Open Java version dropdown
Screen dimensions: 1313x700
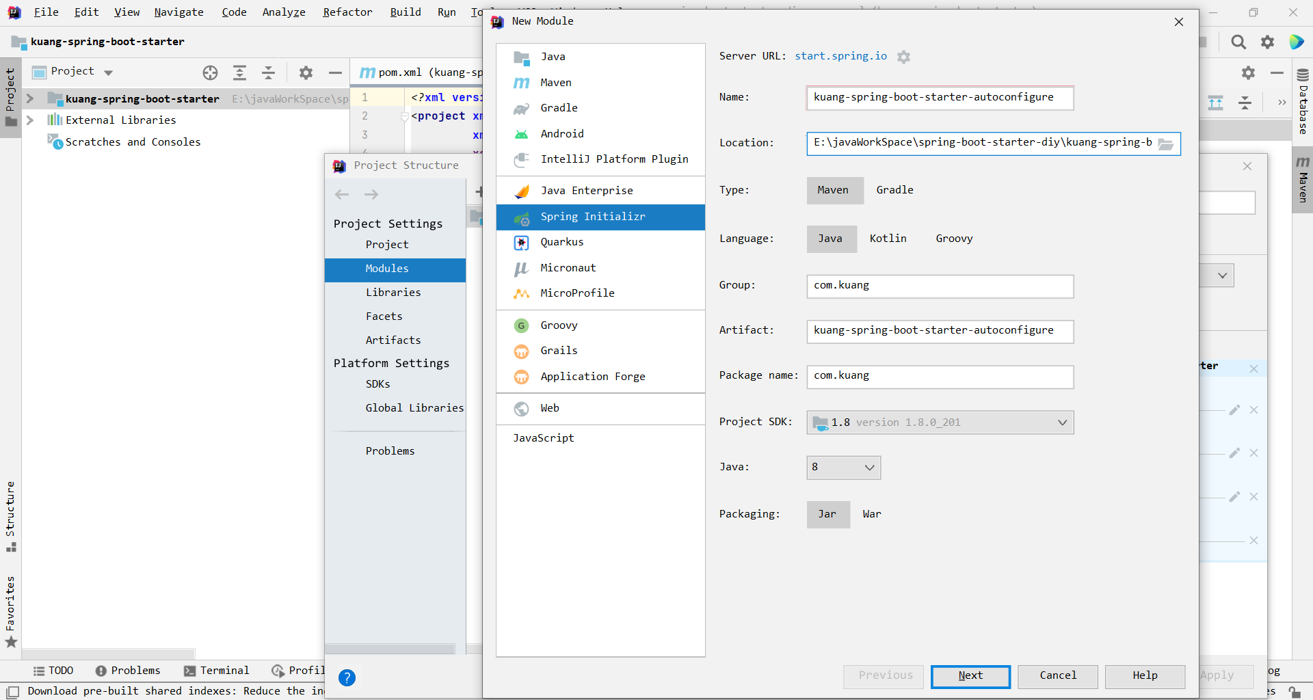(843, 468)
